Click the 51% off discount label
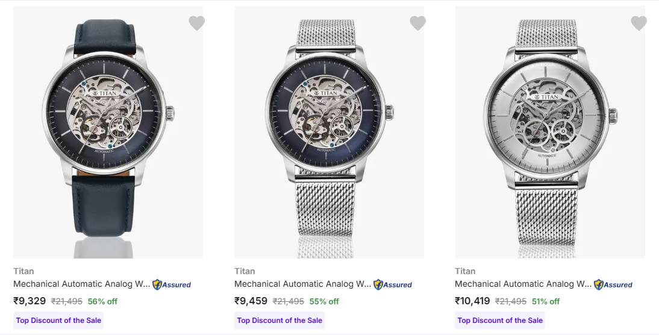Screen dimensions: 659x335 (x=545, y=301)
